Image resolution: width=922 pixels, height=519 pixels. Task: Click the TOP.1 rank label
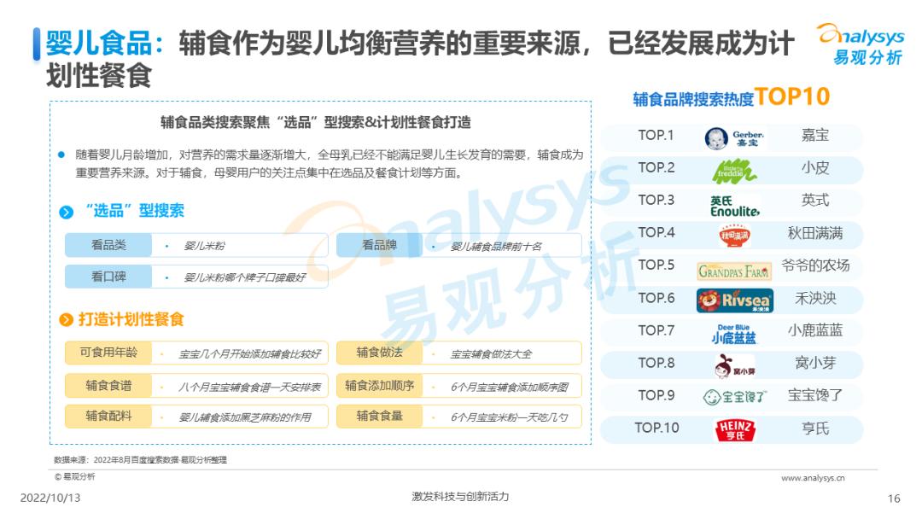(656, 136)
